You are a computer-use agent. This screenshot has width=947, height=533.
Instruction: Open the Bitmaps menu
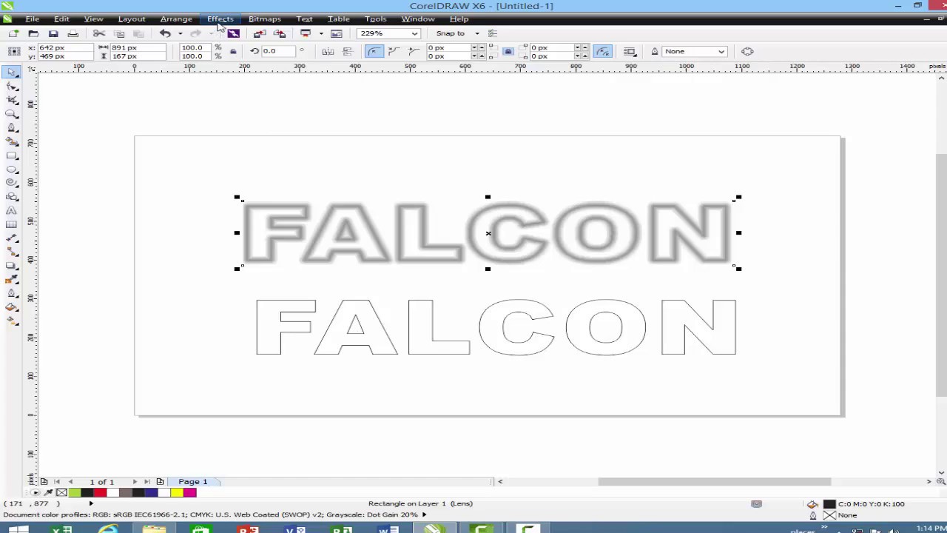(264, 19)
